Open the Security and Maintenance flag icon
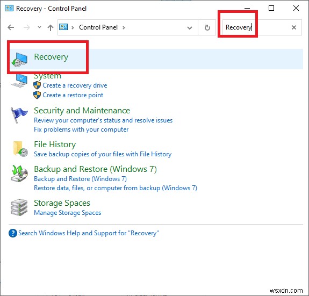Viewport: 309px width, 296px height. tap(19, 115)
